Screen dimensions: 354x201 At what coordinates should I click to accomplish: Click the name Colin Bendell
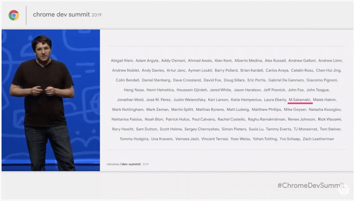click(127, 80)
